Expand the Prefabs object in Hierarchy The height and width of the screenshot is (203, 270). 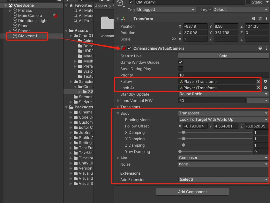(10, 11)
